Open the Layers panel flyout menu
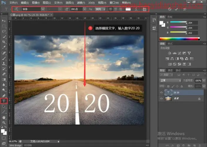Image resolution: width=207 pixels, height=147 pixels. pyautogui.click(x=204, y=70)
